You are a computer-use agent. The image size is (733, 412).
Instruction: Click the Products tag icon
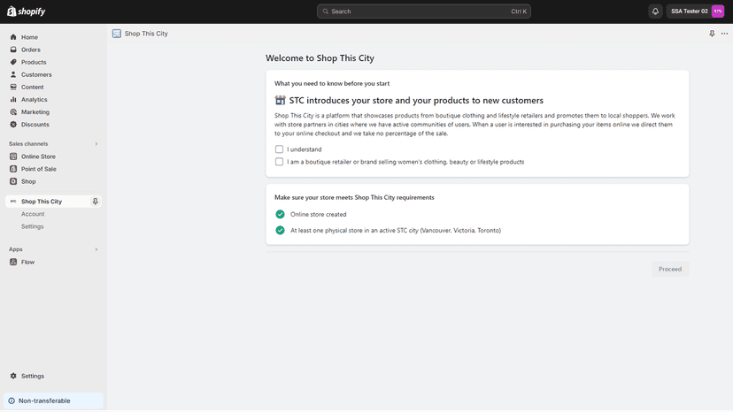(x=13, y=62)
